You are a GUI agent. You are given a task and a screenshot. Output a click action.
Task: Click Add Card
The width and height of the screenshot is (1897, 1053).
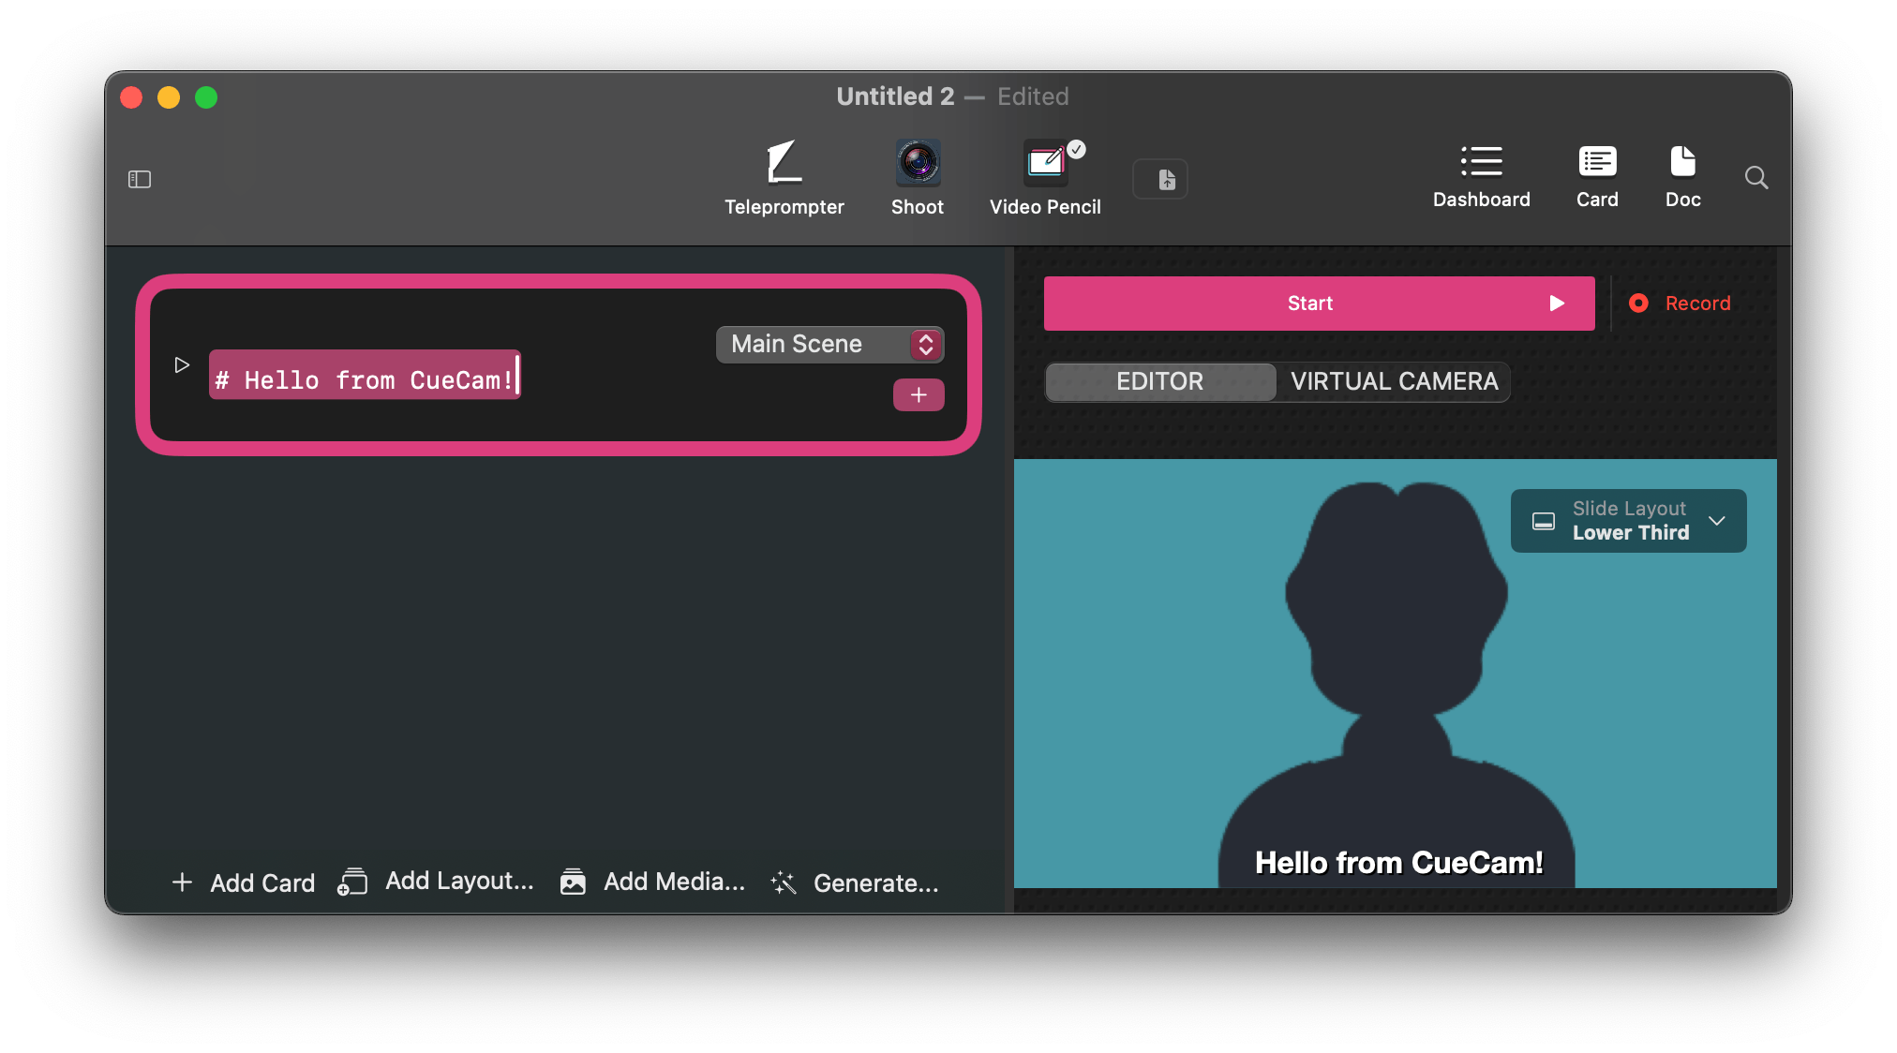point(244,882)
